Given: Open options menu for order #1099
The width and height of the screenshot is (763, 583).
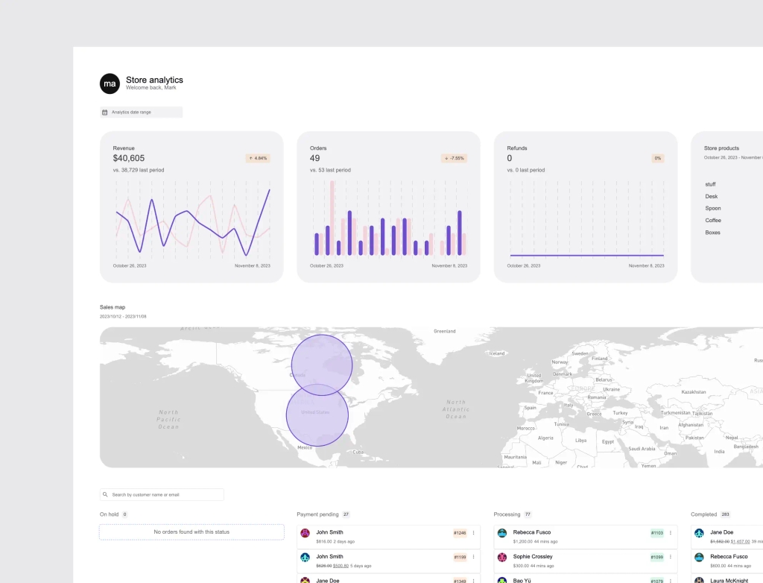Looking at the screenshot, I should [671, 557].
